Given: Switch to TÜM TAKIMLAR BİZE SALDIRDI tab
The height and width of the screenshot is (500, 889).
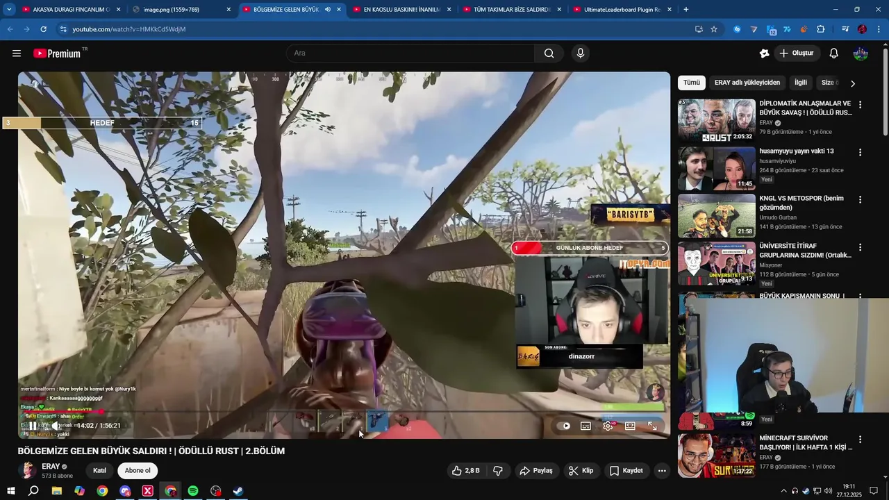Looking at the screenshot, I should tap(511, 10).
